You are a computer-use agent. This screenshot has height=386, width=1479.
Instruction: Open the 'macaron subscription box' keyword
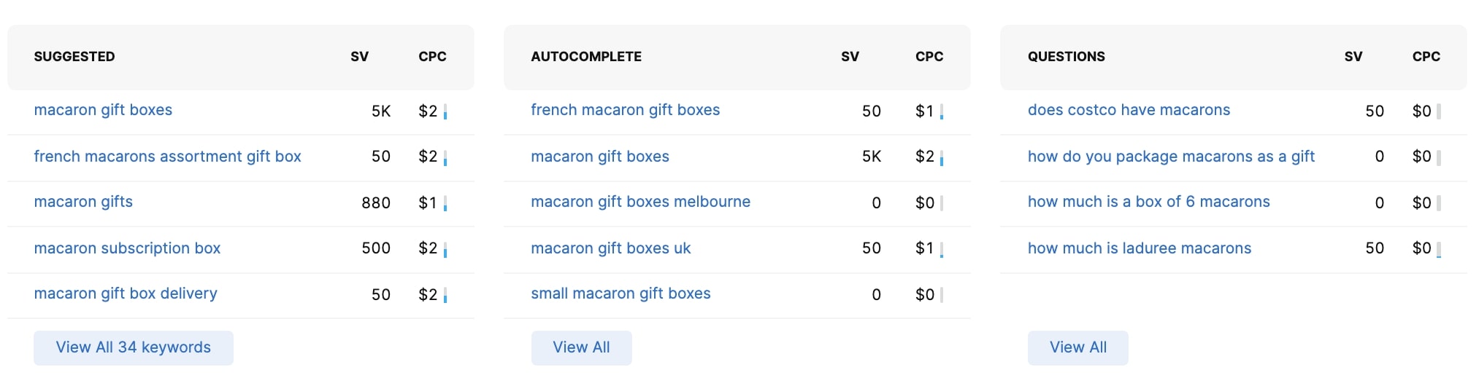127,248
